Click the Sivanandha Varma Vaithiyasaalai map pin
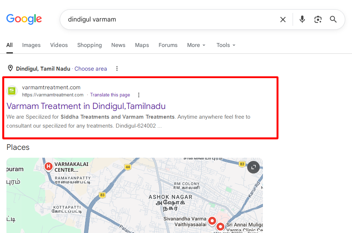Viewport: 352px width, 233px height. (x=212, y=221)
